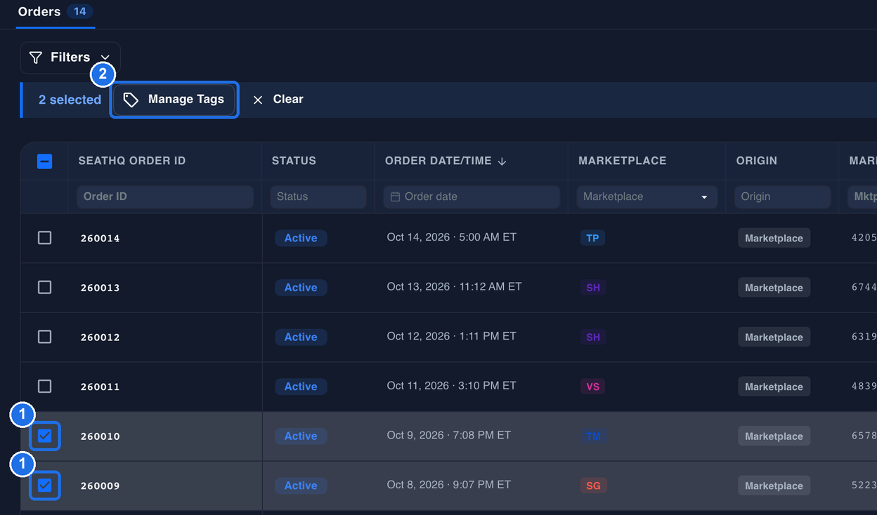Click SH badge in order 260013 row

tap(593, 288)
